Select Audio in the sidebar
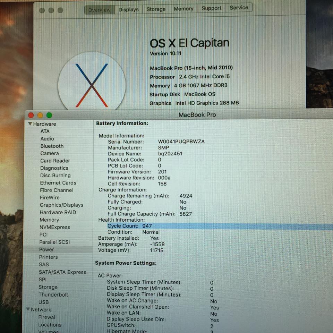 click(x=47, y=139)
